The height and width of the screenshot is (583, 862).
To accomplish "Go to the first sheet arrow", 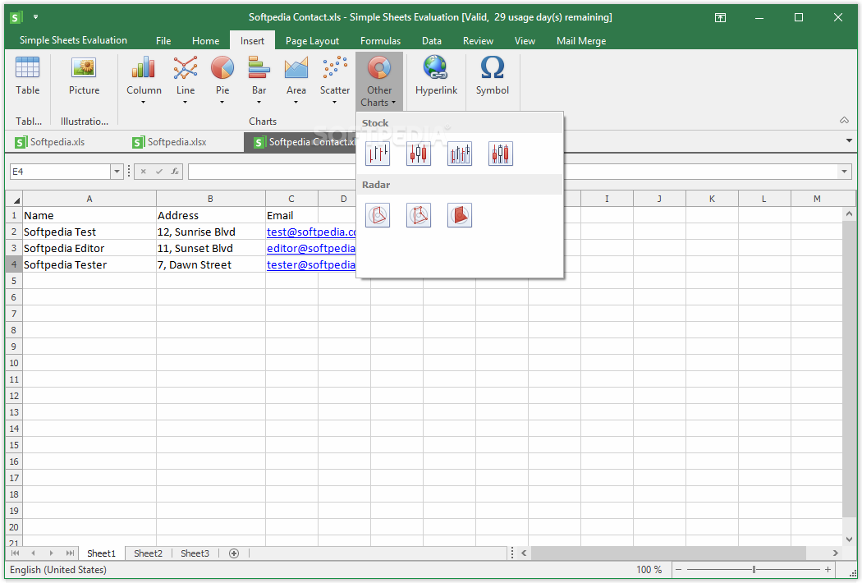I will coord(16,553).
